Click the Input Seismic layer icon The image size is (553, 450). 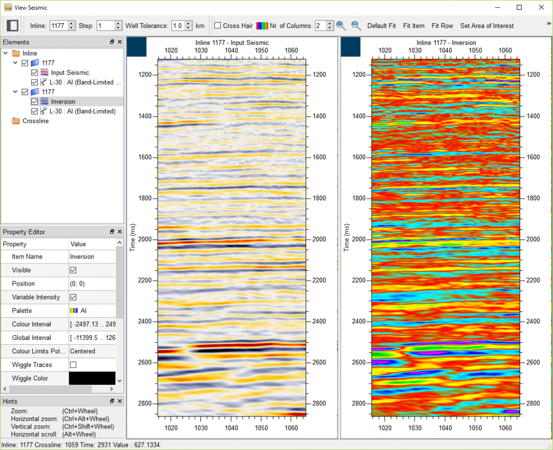(x=45, y=73)
